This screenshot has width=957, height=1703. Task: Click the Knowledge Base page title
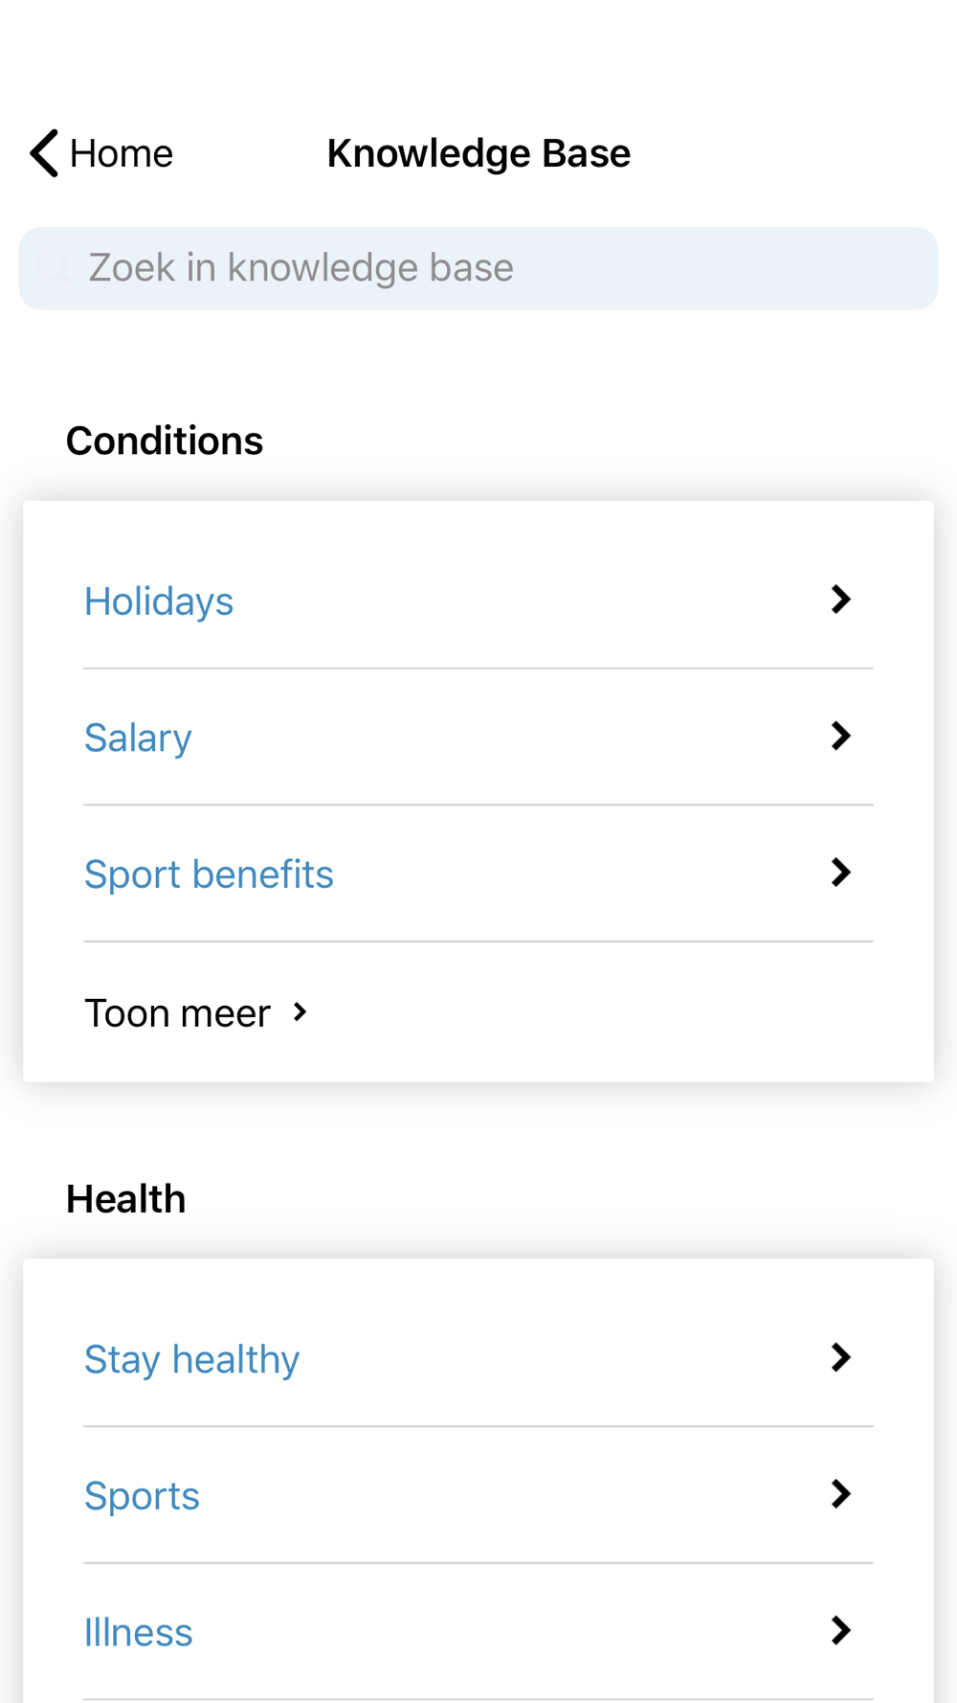pyautogui.click(x=478, y=153)
